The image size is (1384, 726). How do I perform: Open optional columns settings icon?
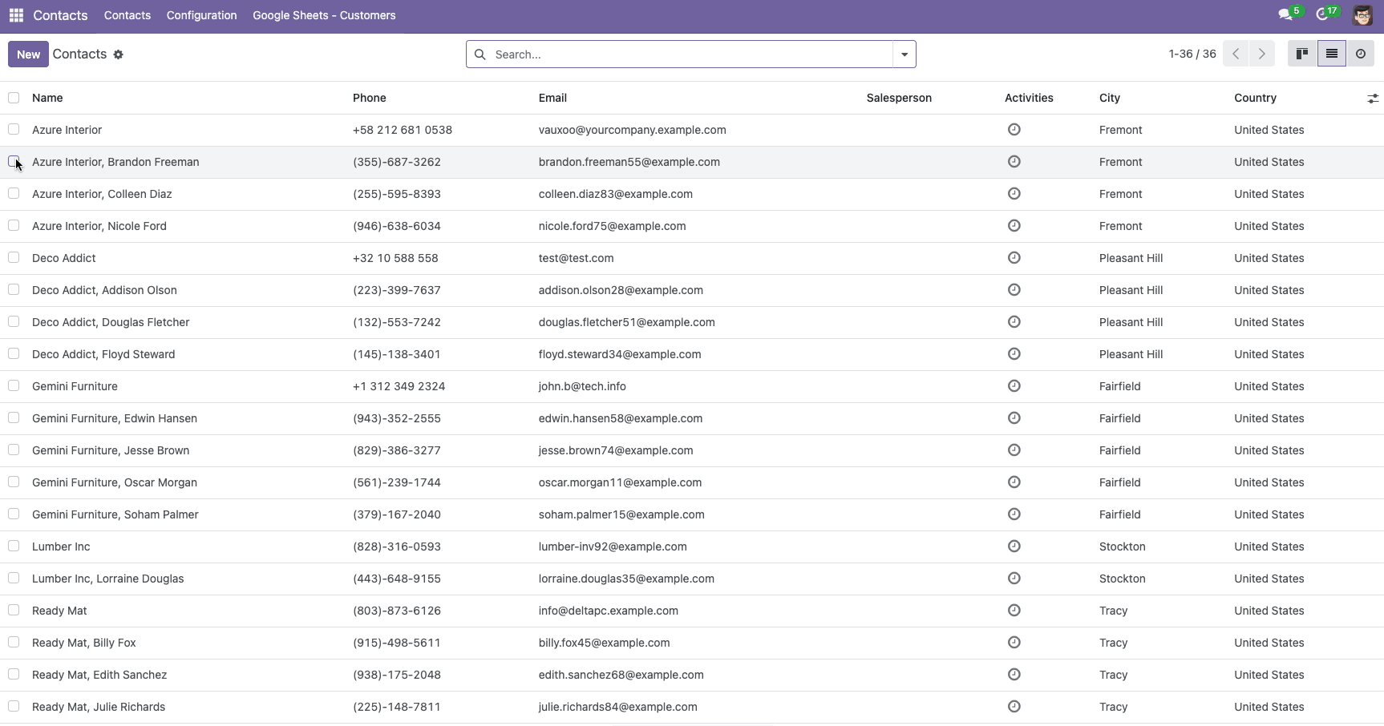pos(1373,98)
